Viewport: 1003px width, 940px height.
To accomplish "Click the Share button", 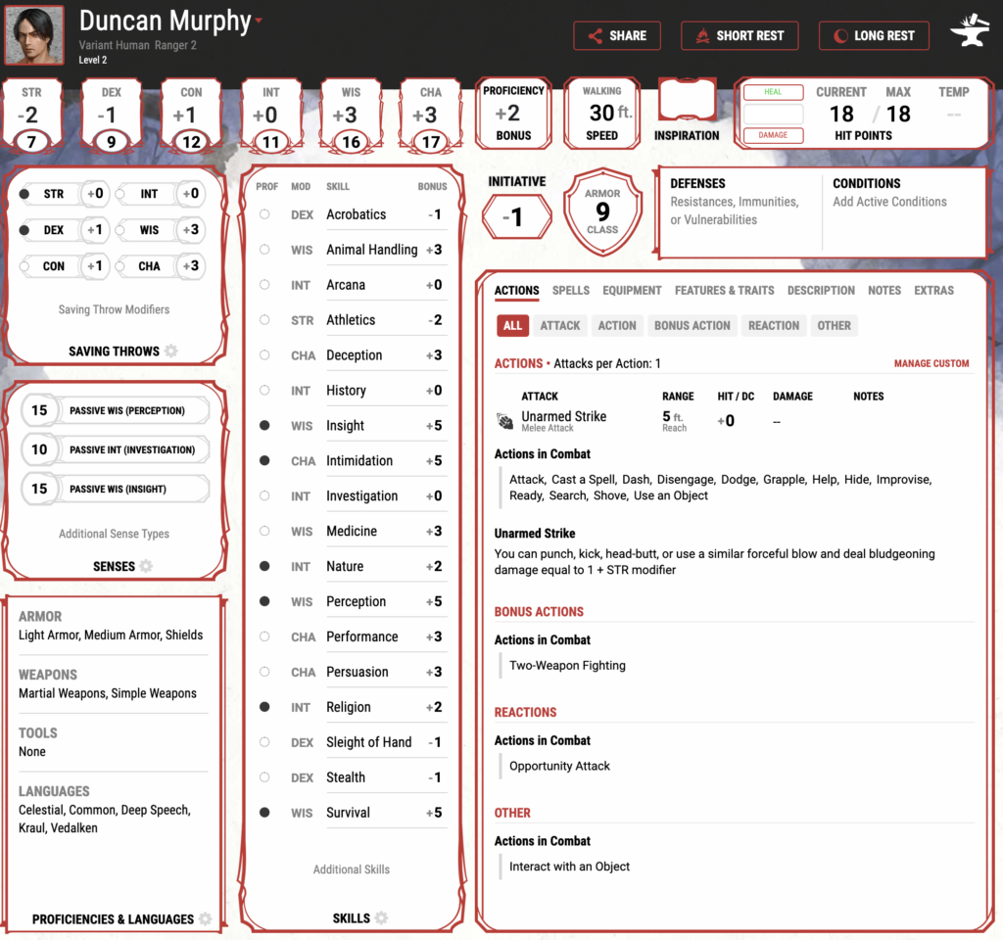I will coord(617,36).
